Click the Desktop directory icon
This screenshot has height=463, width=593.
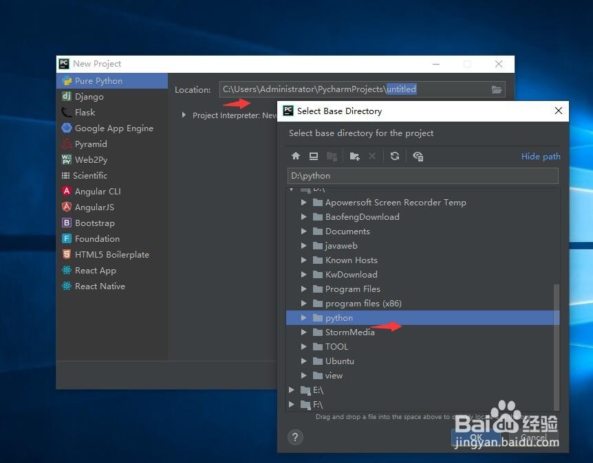pyautogui.click(x=314, y=156)
